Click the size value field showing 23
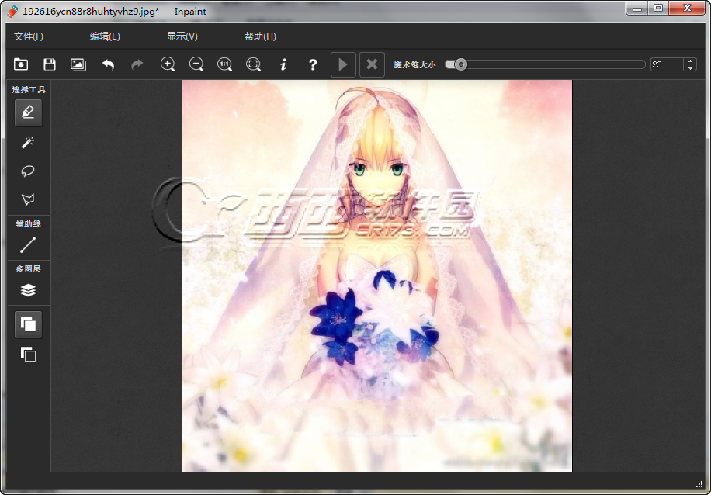 point(667,64)
